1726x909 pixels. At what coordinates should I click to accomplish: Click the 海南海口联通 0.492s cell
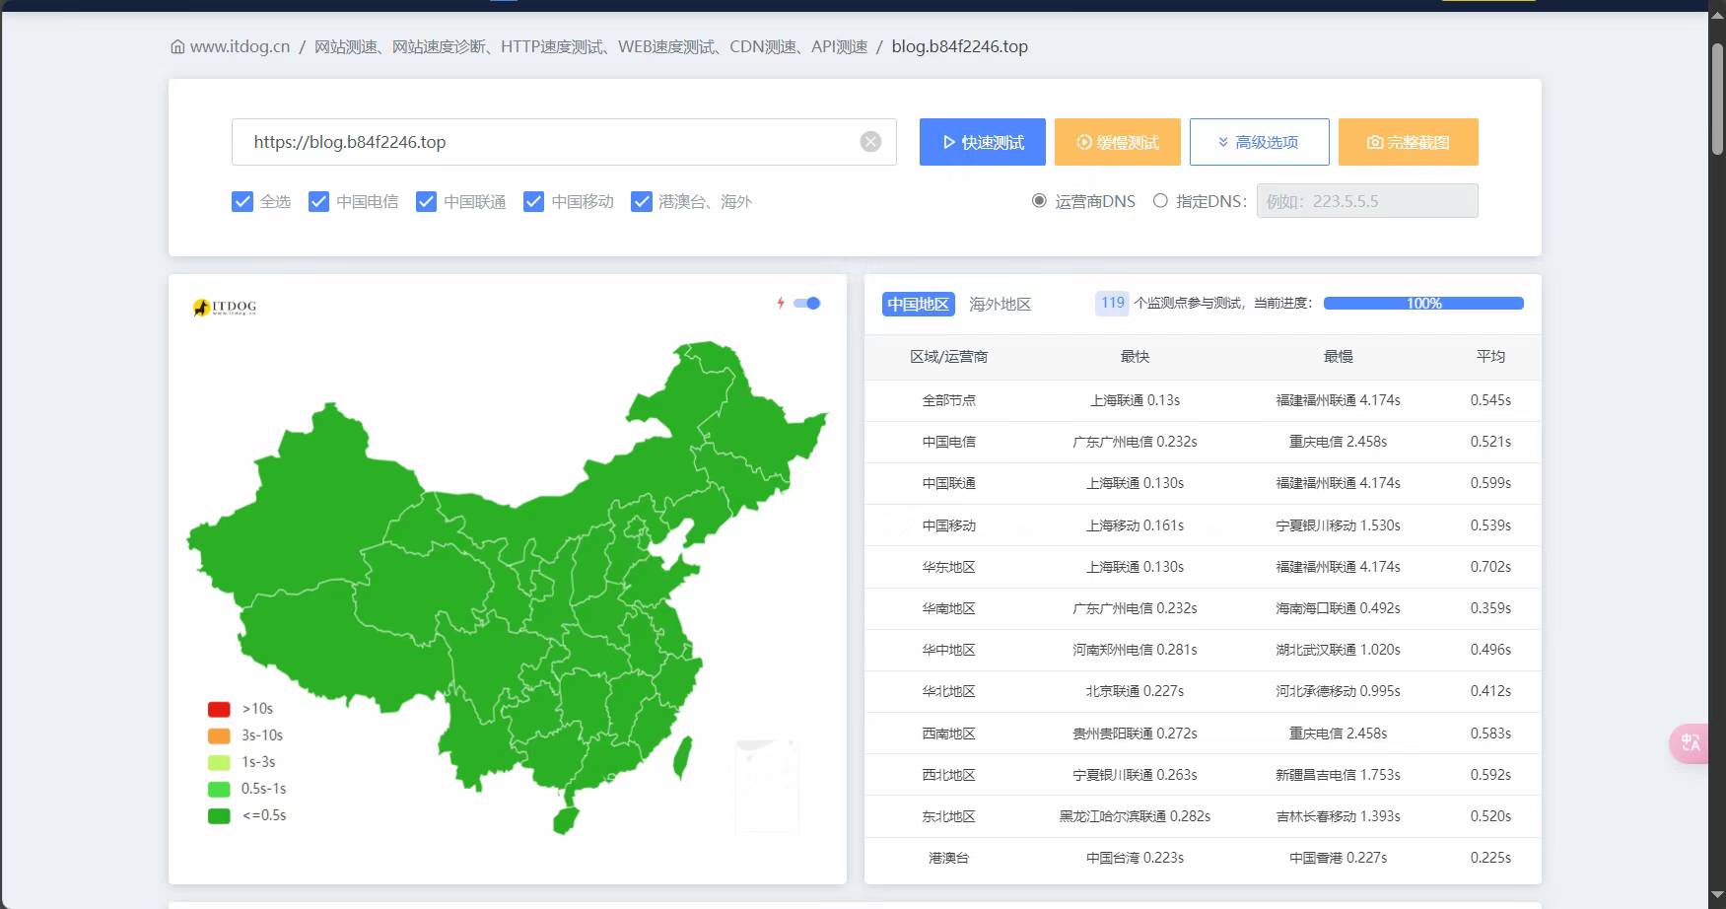point(1338,608)
